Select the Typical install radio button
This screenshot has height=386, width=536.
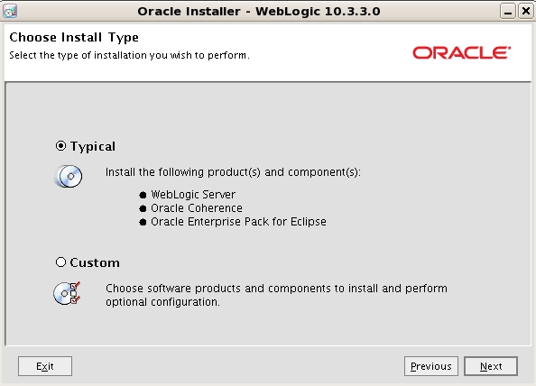[60, 146]
